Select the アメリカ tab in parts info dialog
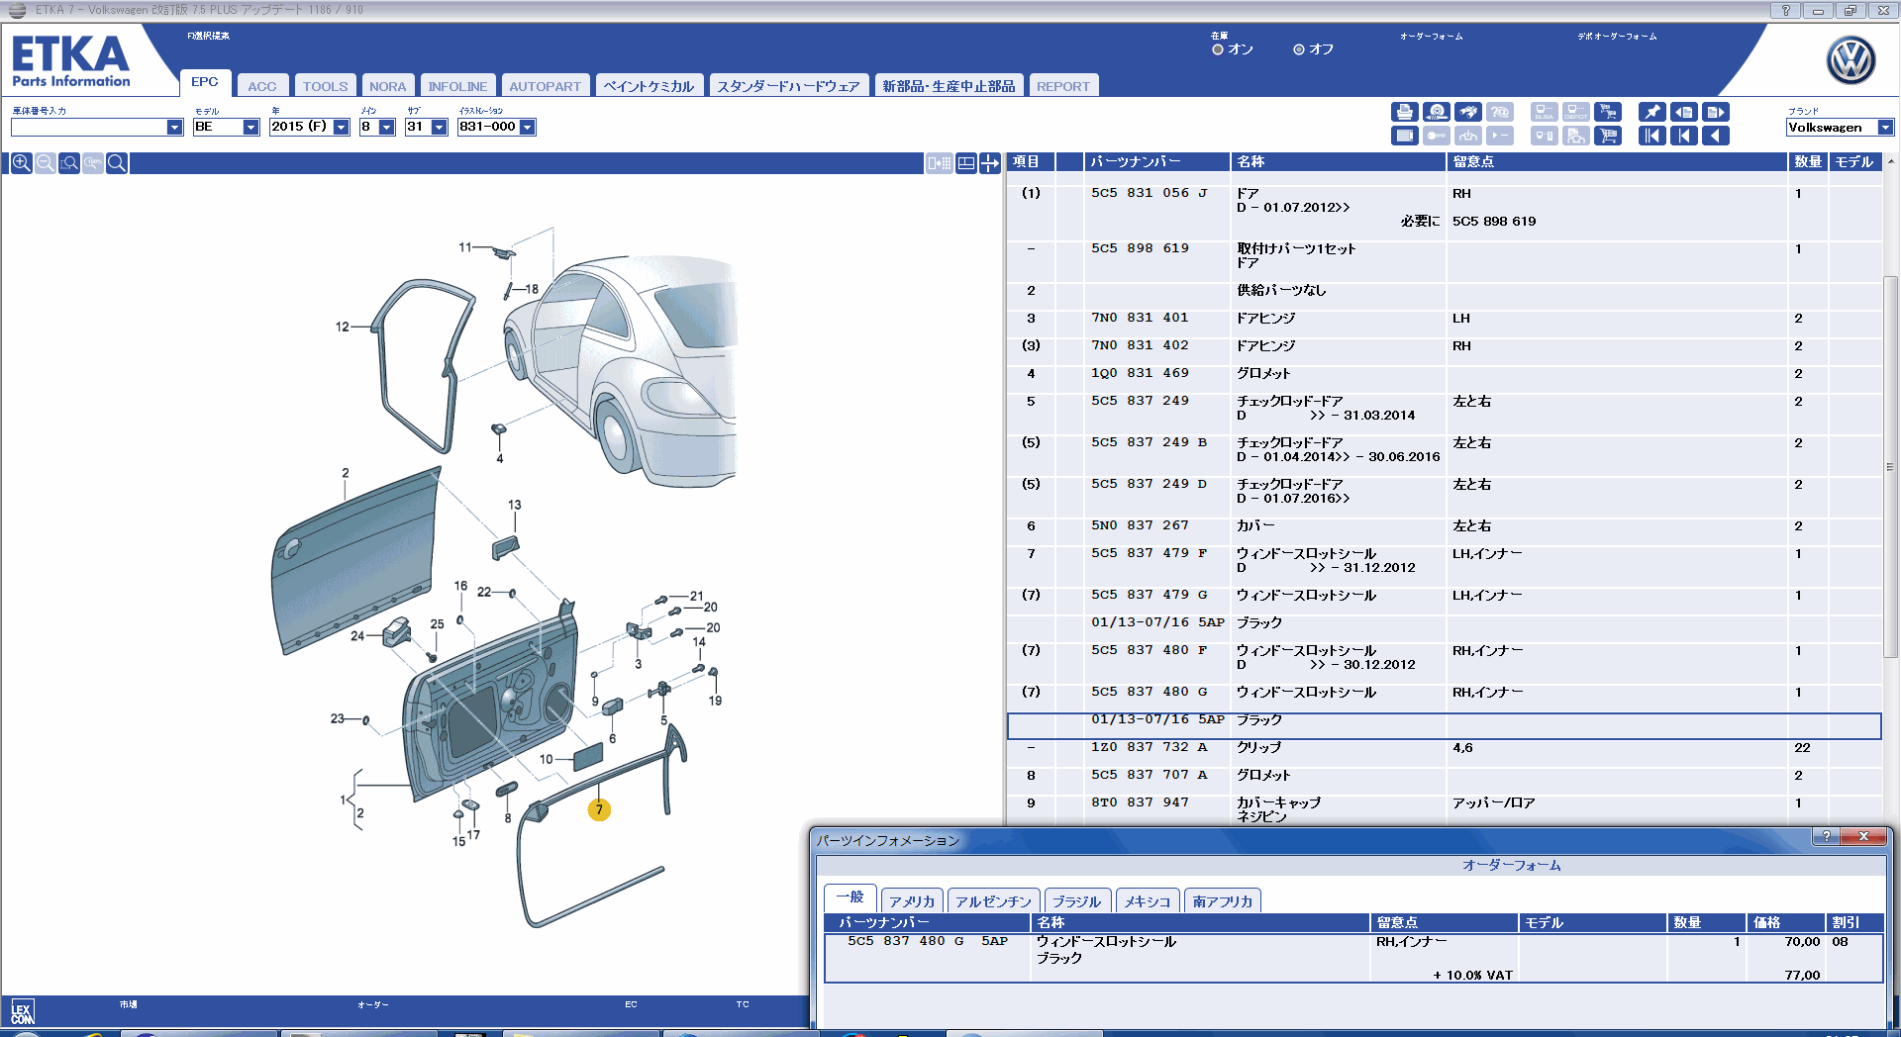The width and height of the screenshot is (1901, 1037). tap(912, 901)
